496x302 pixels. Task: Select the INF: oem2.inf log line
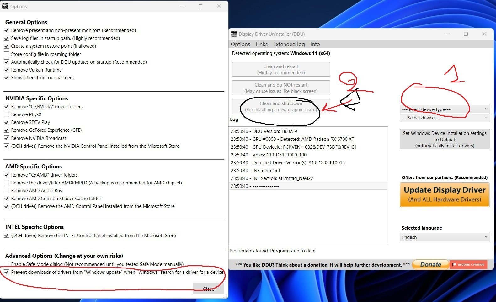click(308, 171)
